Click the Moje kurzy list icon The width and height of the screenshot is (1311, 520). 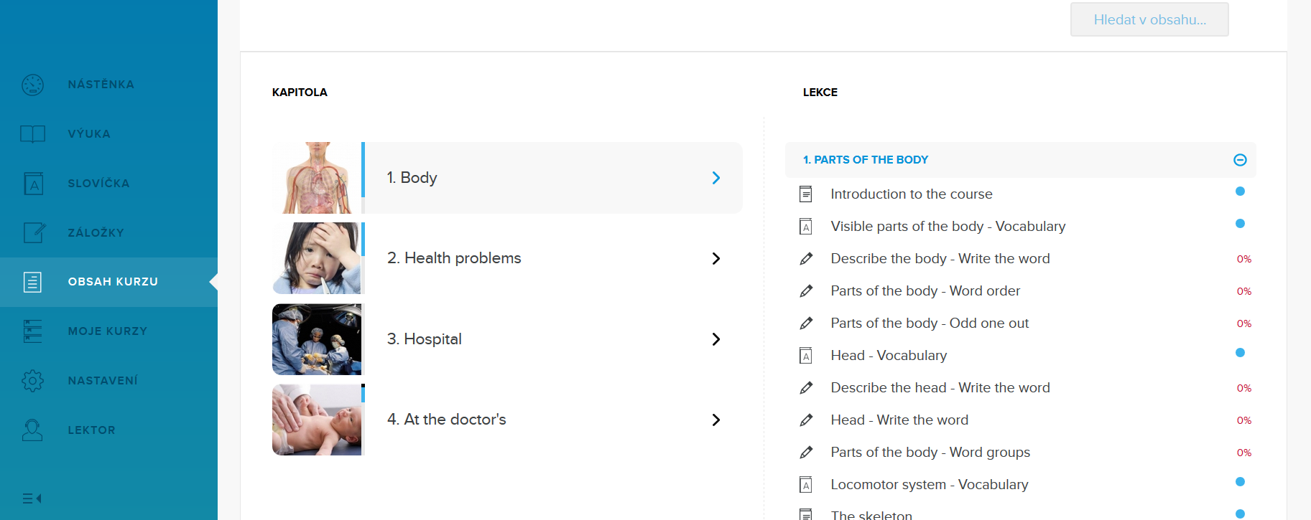[32, 331]
